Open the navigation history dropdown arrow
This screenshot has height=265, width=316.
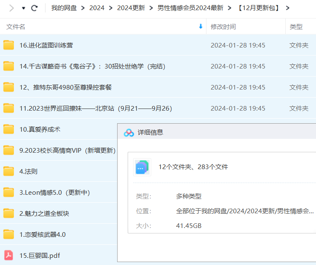coord(24,8)
